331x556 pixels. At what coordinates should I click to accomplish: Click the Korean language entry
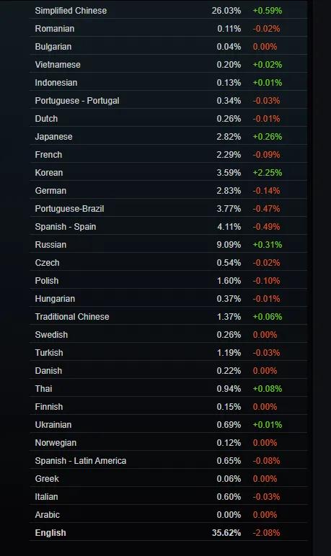[48, 173]
